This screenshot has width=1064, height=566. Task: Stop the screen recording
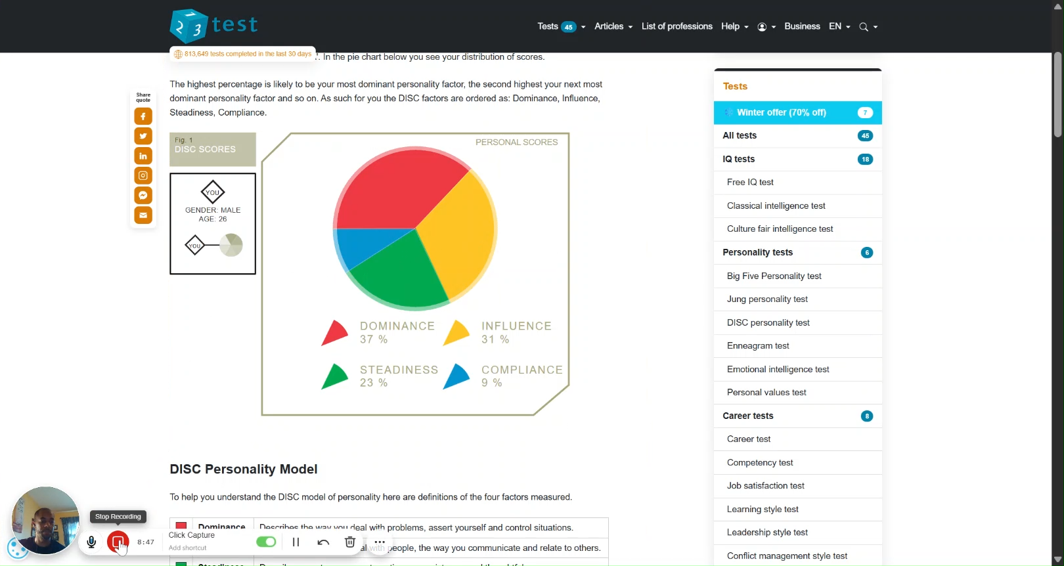pos(118,542)
